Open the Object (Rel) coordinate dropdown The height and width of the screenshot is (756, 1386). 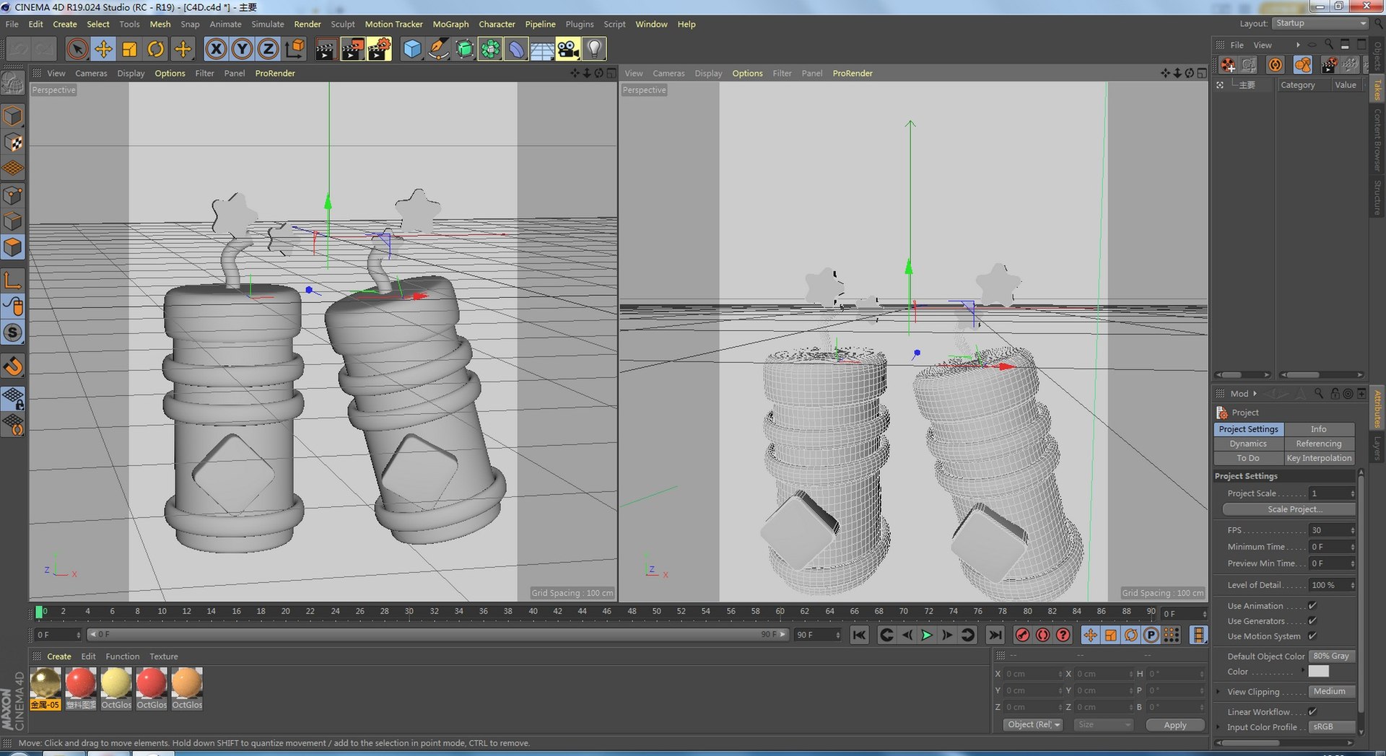(x=1033, y=724)
